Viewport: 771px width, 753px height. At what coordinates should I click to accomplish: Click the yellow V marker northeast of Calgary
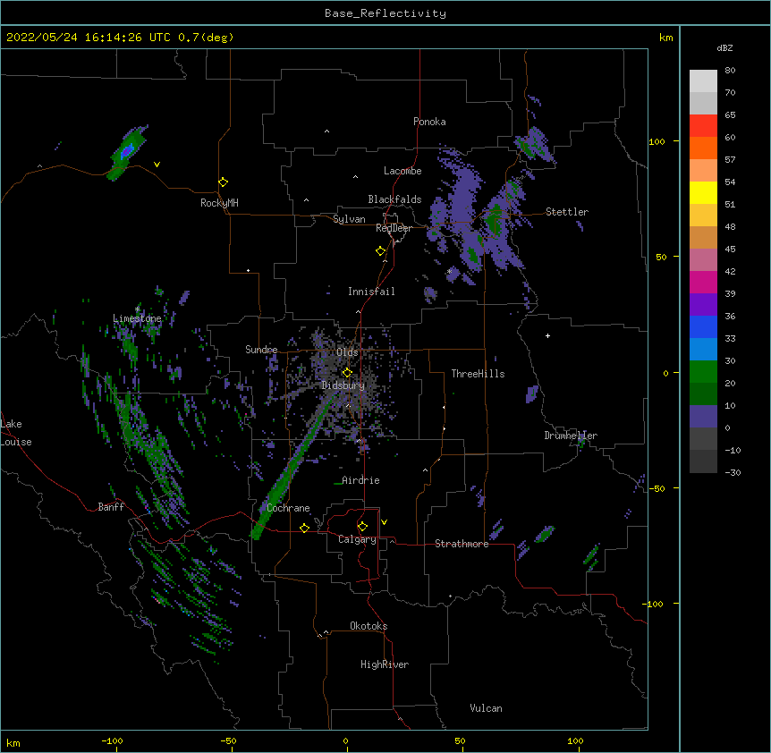coord(384,522)
